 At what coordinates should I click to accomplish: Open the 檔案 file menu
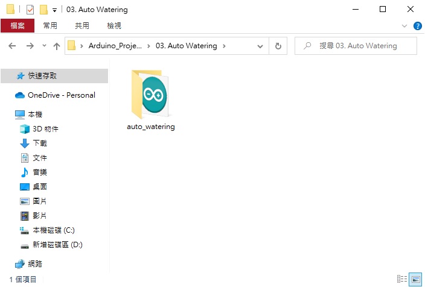click(x=18, y=26)
